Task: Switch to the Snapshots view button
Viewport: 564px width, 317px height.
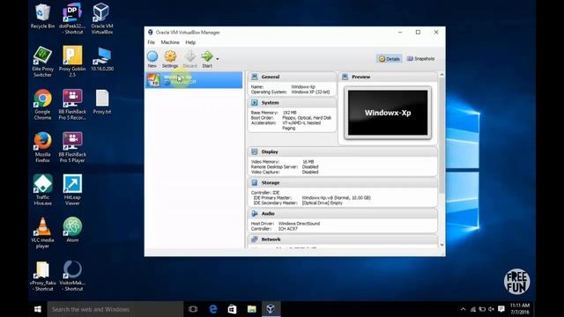Action: (420, 59)
